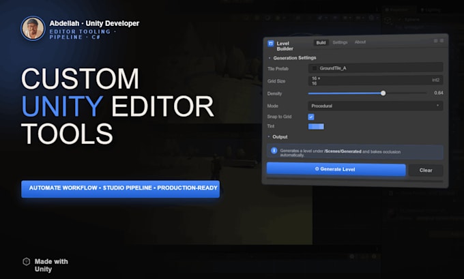Disable the Snap to Grid checkbox
Viewport: 464px width, 279px height.
[x=311, y=117]
